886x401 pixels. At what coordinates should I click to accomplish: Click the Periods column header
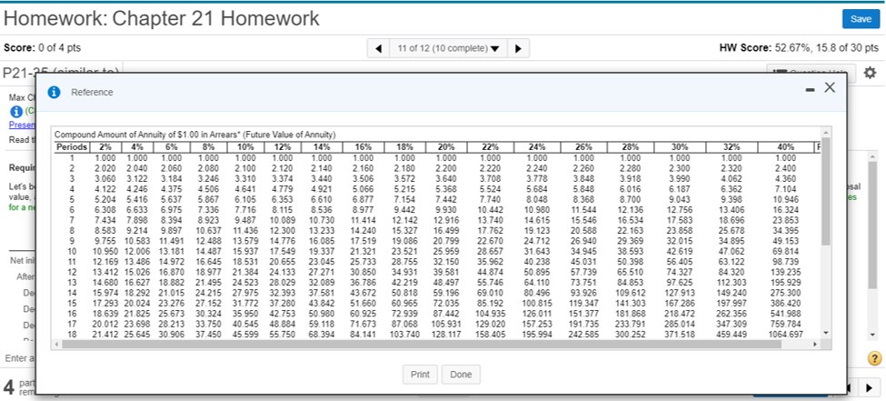point(72,147)
